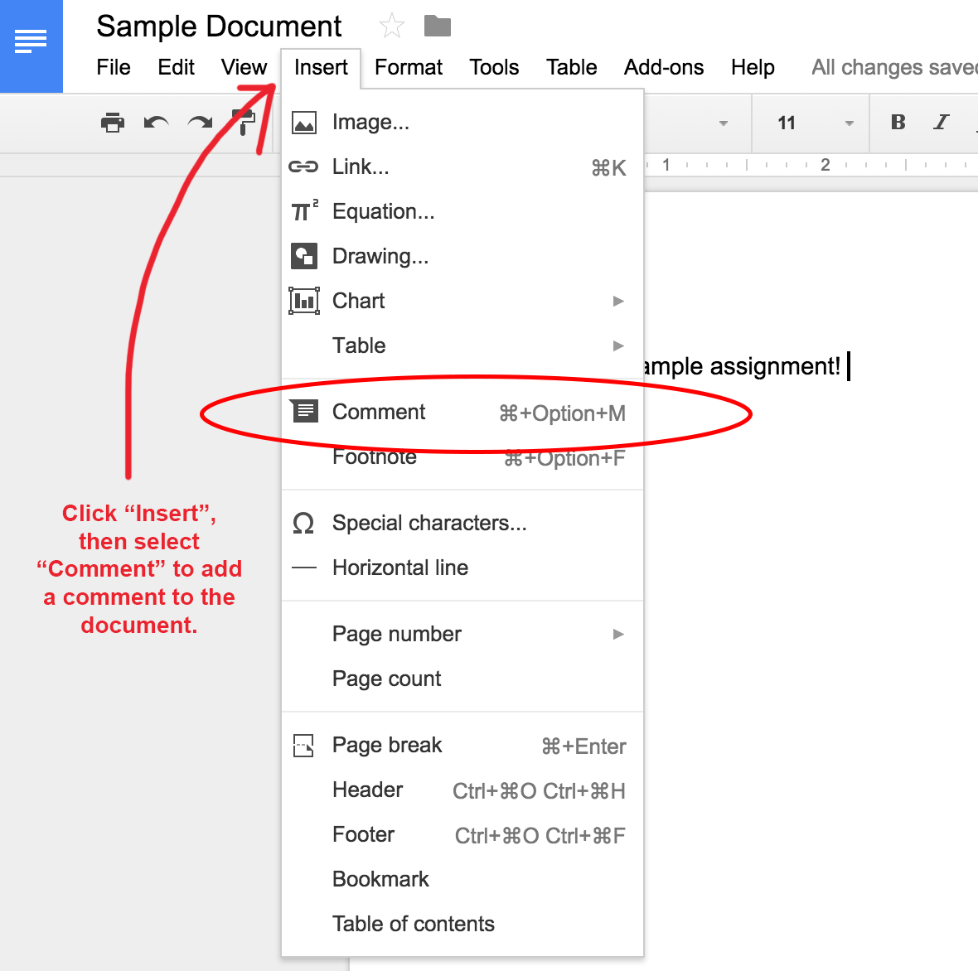Click the Drawing icon
The image size is (978, 971).
304,255
